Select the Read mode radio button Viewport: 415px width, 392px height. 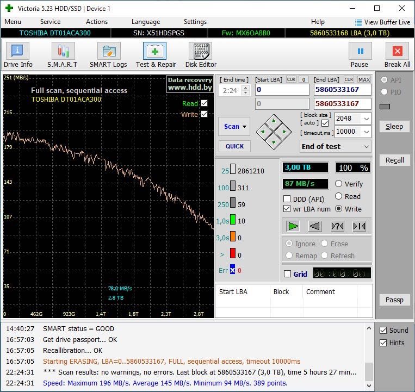[338, 196]
